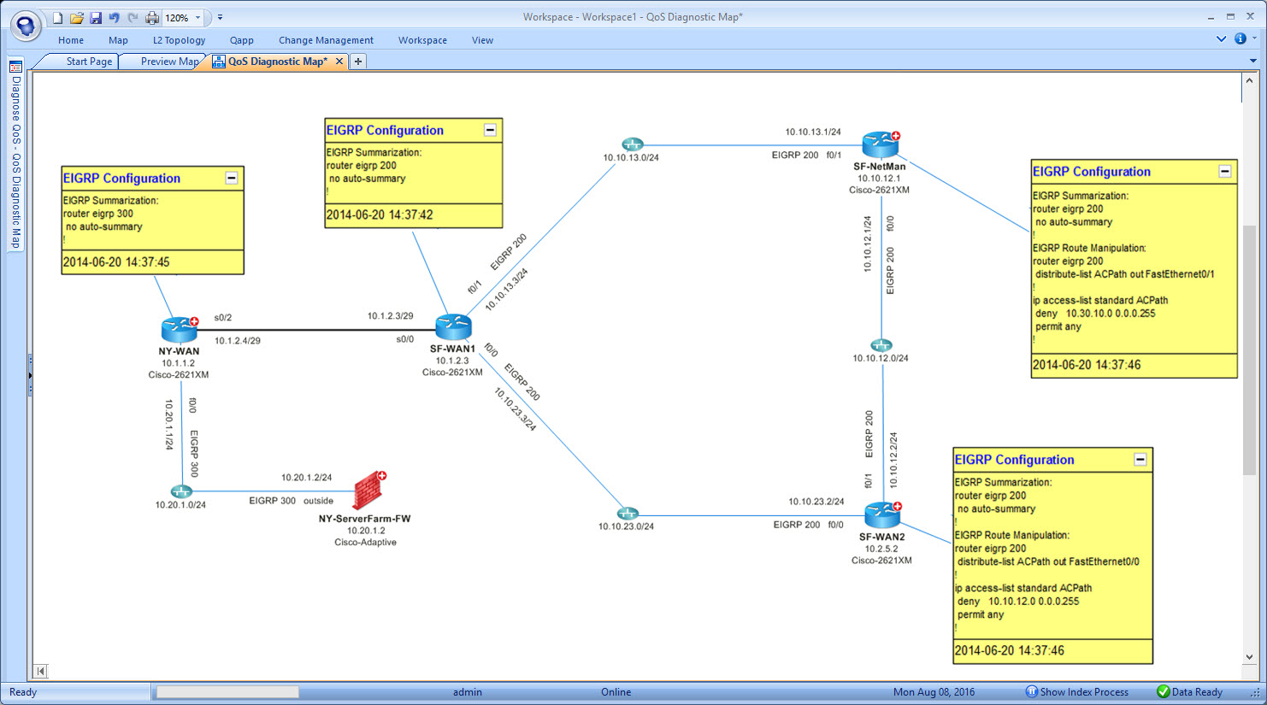Image resolution: width=1267 pixels, height=705 pixels.
Task: Add a new tab with plus button
Action: pyautogui.click(x=358, y=62)
